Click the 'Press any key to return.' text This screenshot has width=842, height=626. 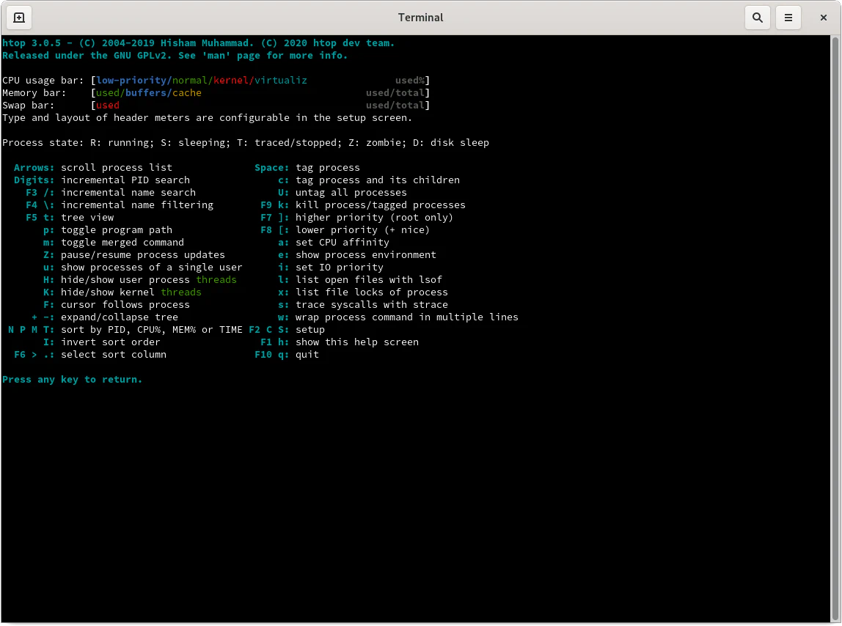(72, 380)
